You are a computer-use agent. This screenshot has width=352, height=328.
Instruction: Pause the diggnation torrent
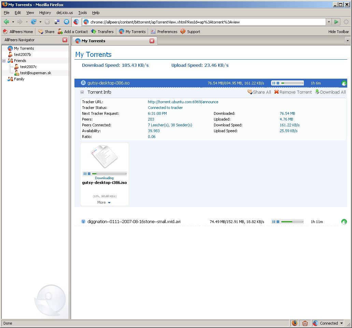coord(274,222)
